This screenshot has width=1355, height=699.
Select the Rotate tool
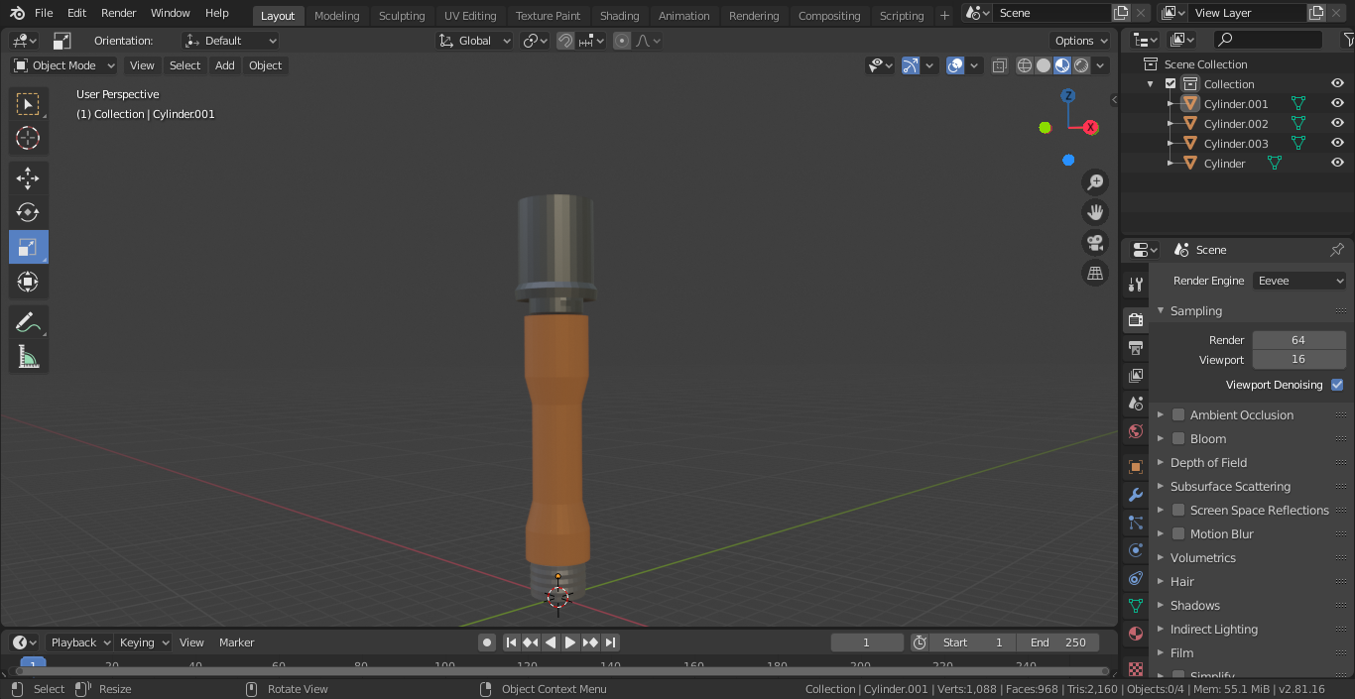[x=28, y=212]
